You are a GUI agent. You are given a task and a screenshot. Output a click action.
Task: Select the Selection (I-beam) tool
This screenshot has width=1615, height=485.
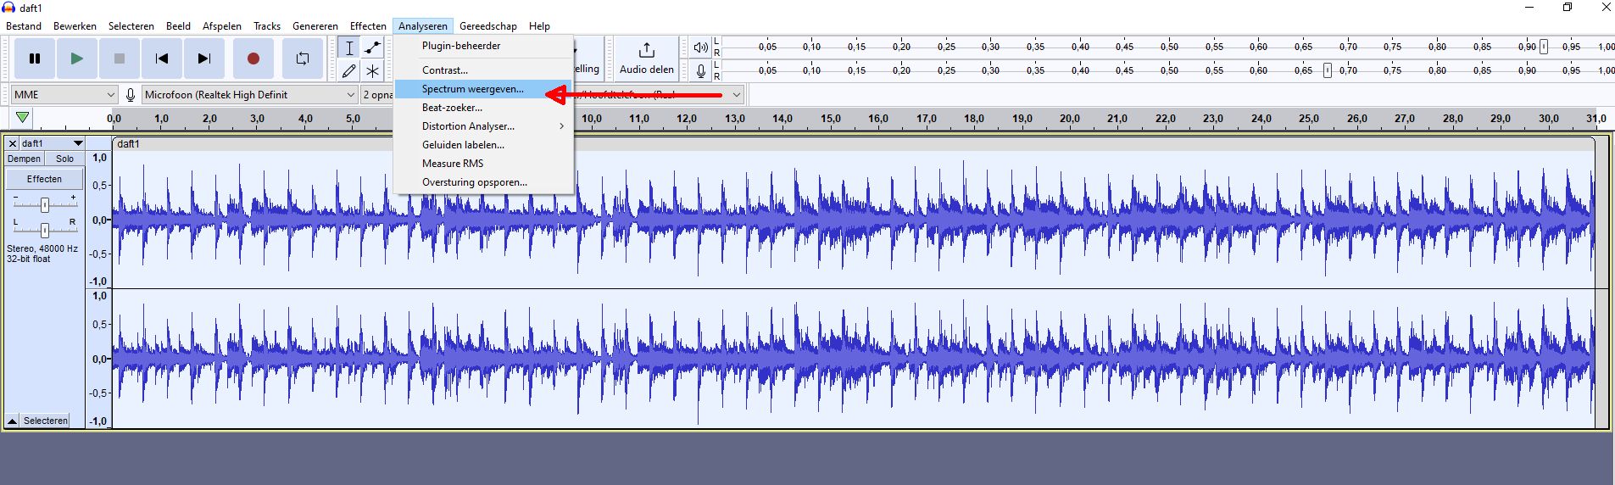[349, 48]
